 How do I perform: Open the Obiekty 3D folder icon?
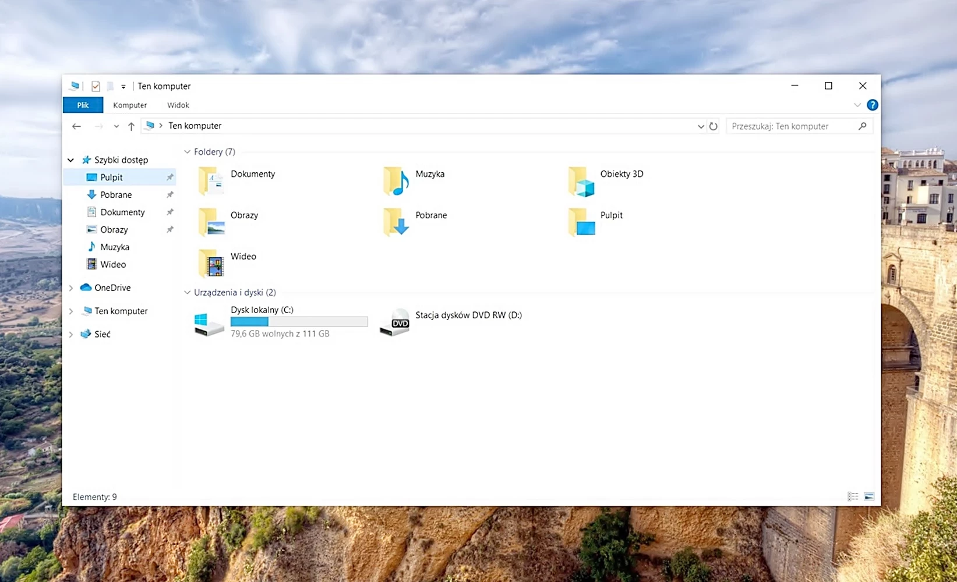581,181
